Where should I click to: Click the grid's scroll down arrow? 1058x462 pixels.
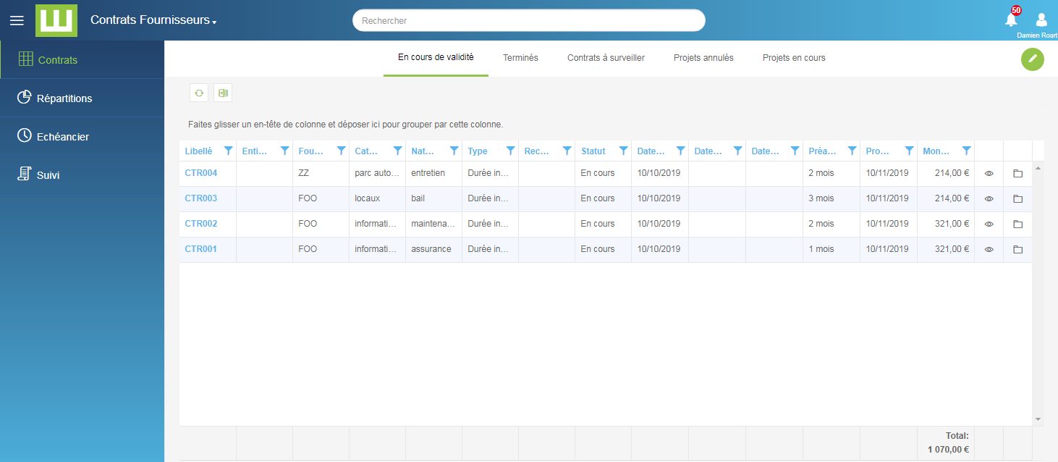coord(1038,419)
